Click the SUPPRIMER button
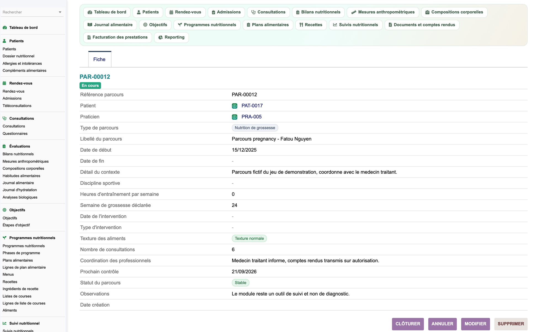Image resolution: width=537 pixels, height=332 pixels. [x=511, y=324]
